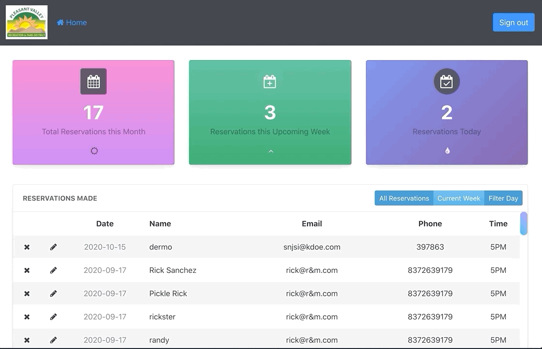Viewport: 542px width, 349px height.
Task: Click the date in the rickster row
Action: pyautogui.click(x=105, y=317)
